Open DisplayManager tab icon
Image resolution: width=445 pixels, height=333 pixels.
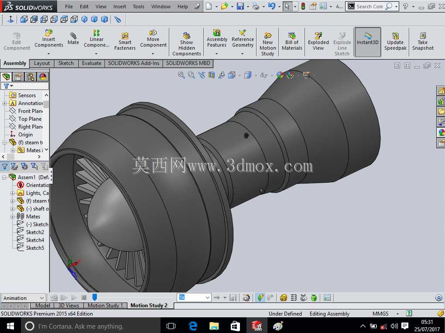coord(43,77)
